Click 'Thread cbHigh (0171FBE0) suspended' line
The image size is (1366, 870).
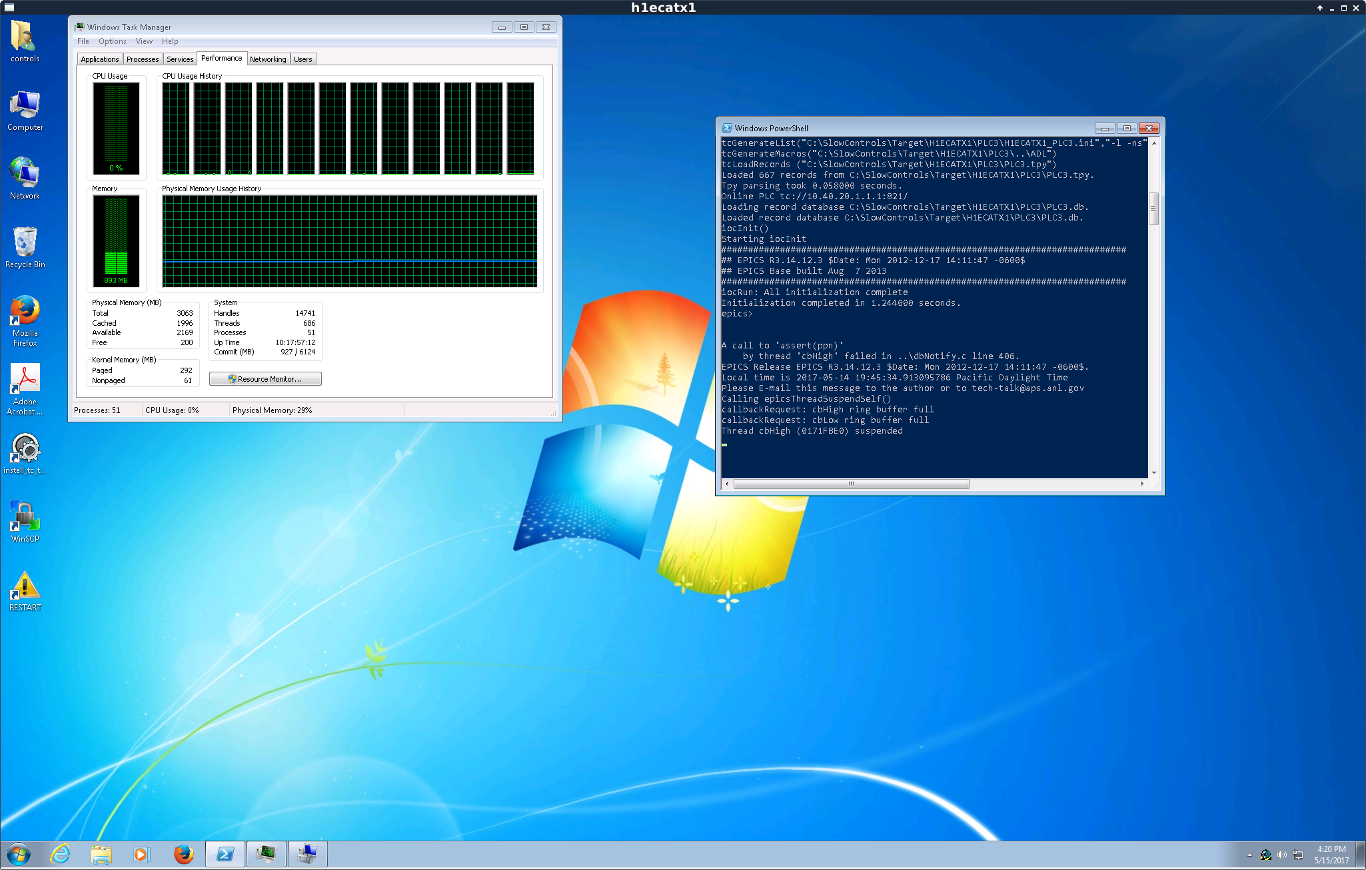point(812,431)
